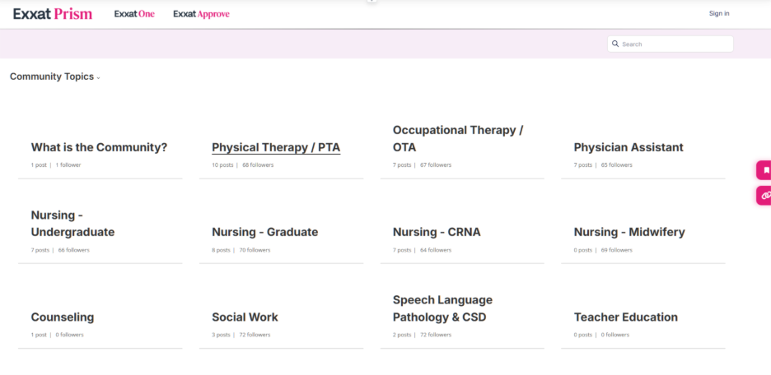The height and width of the screenshot is (375, 771).
Task: Click the pink bookmark side button
Action: tap(765, 170)
